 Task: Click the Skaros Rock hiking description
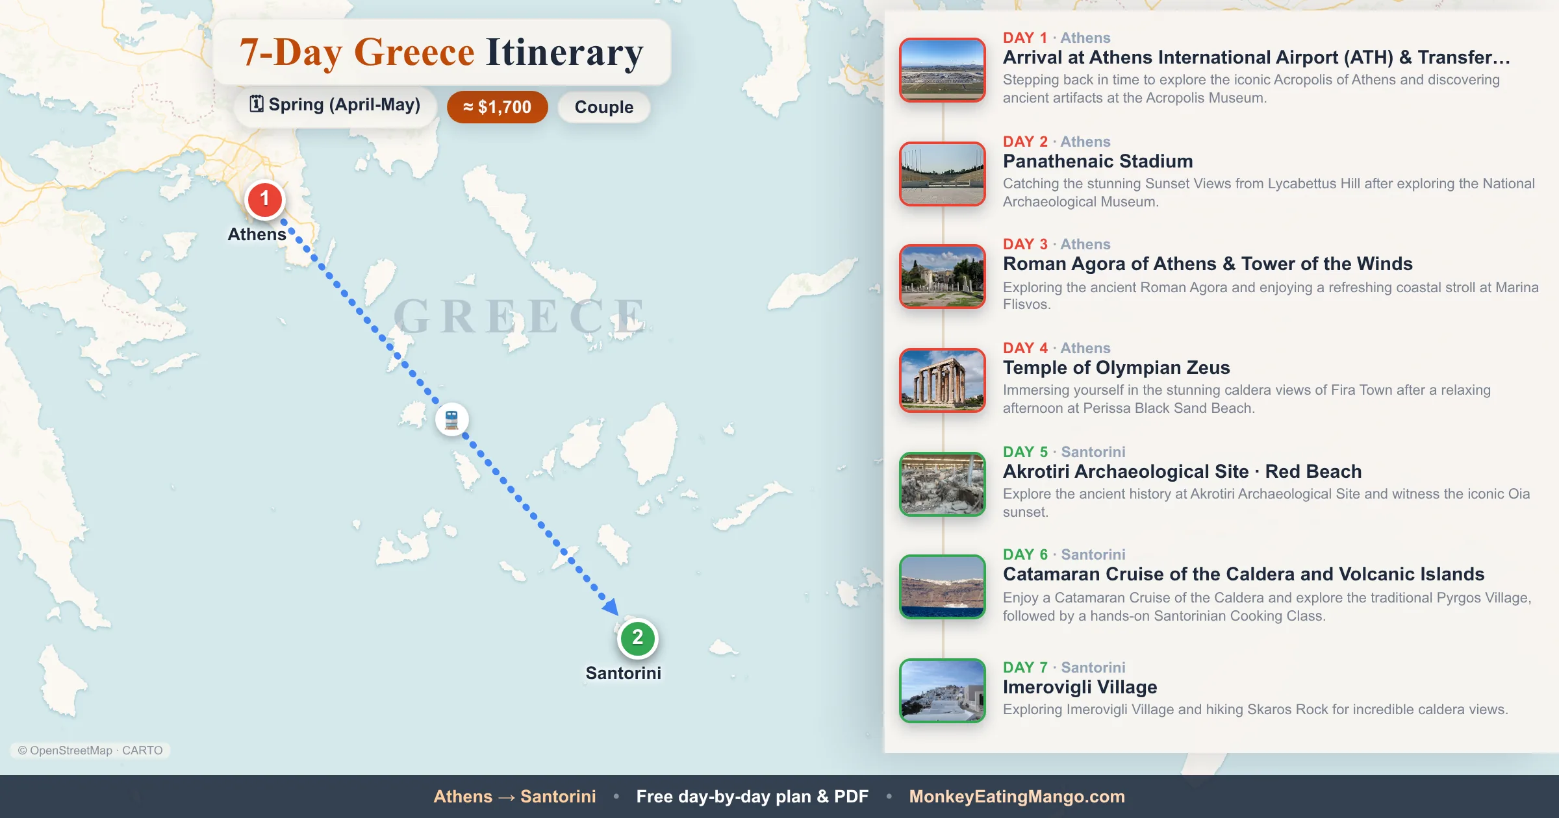click(1255, 710)
